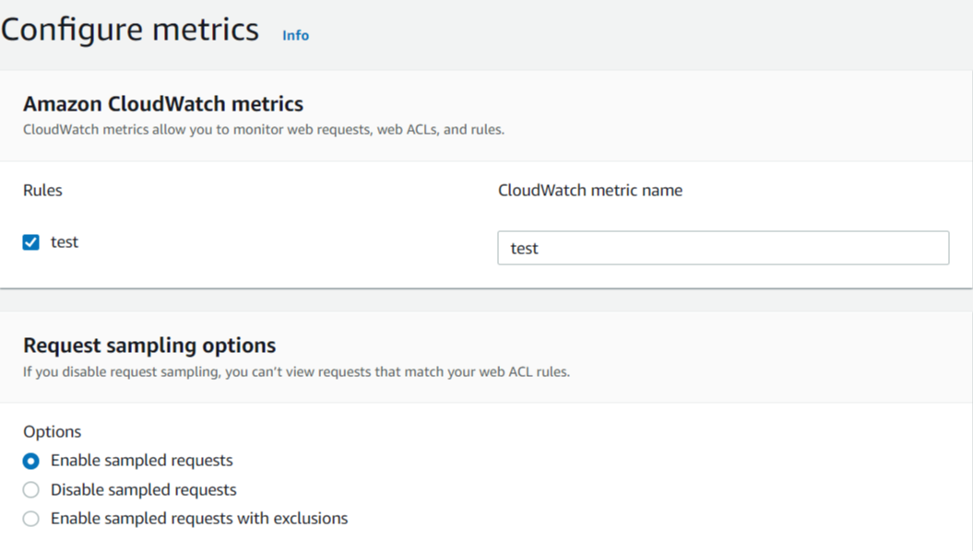Viewport: 973px width, 551px height.
Task: Click the Rules column header
Action: point(42,191)
